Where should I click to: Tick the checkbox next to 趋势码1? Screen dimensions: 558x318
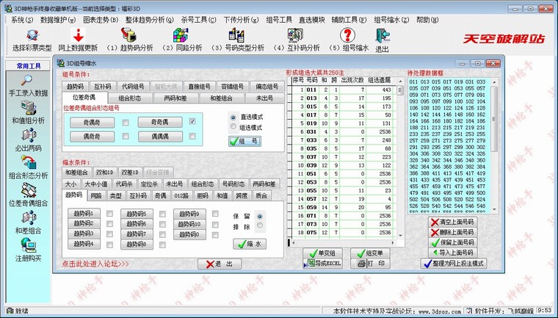click(109, 214)
